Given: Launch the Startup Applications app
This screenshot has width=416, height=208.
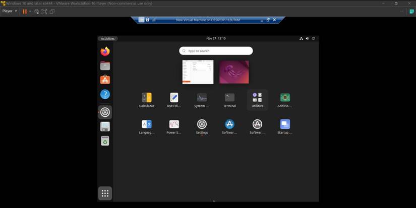Looking at the screenshot, I should tap(285, 126).
